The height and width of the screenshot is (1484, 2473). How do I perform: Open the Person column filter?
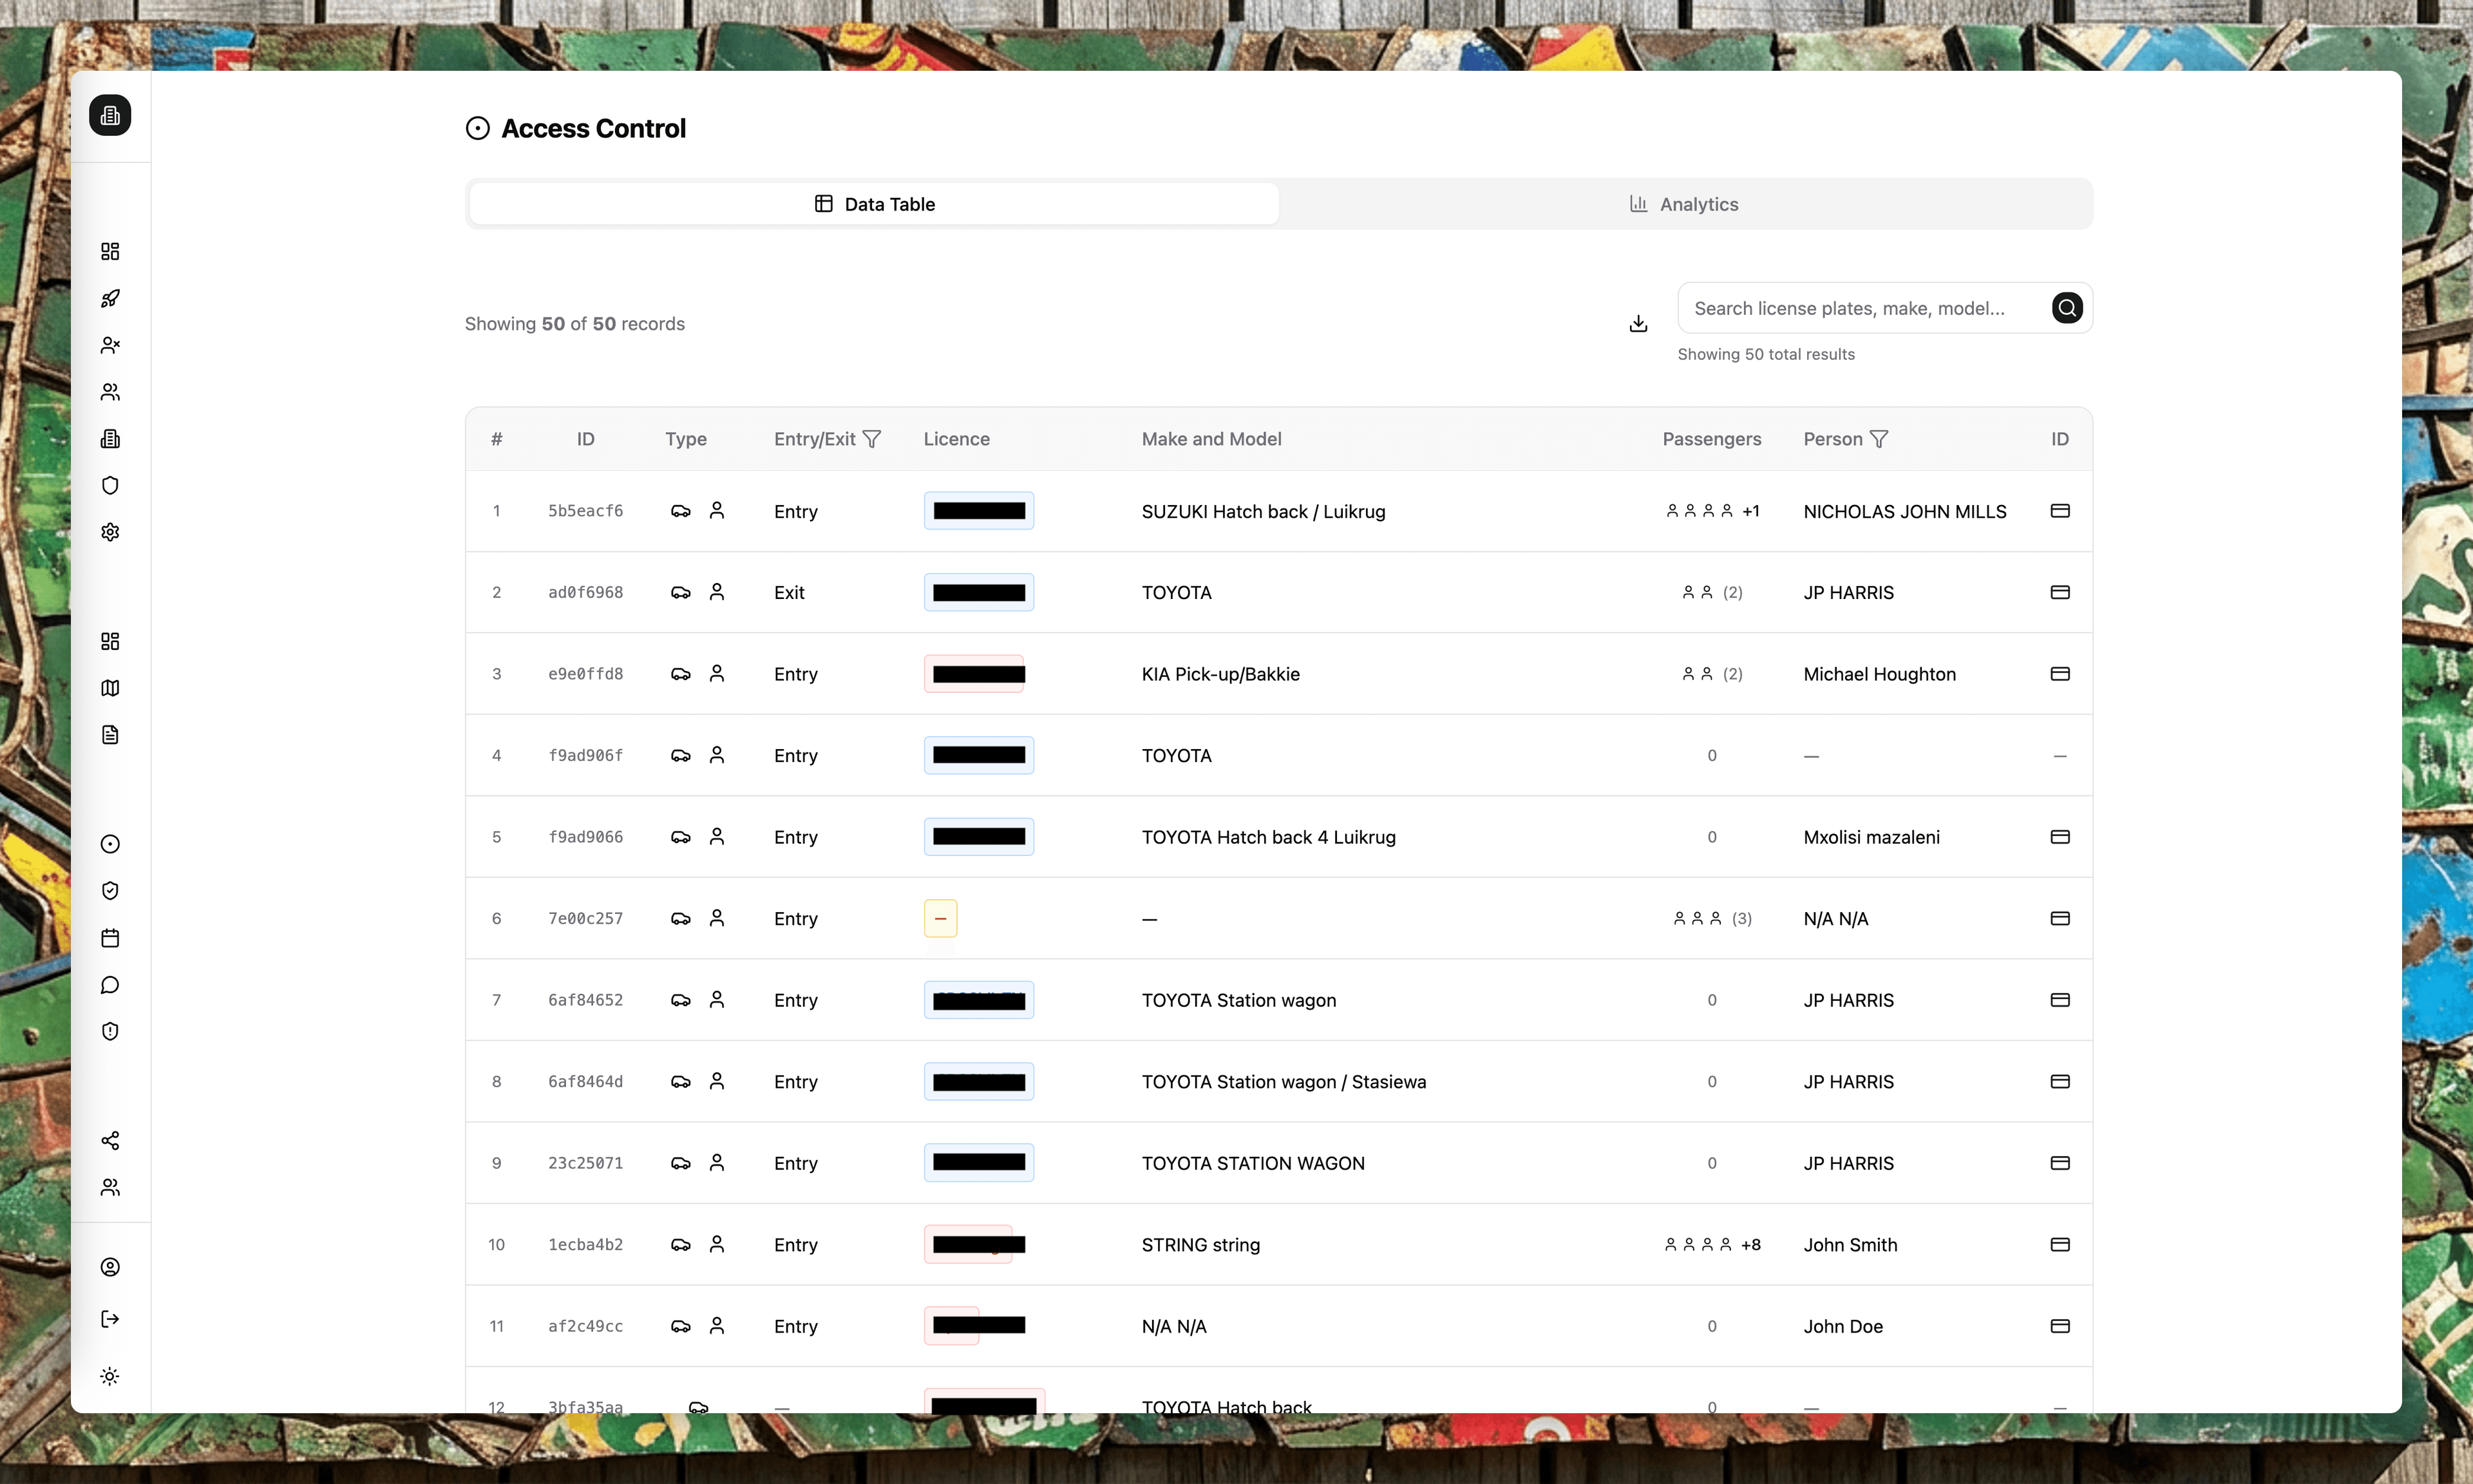click(x=1878, y=439)
